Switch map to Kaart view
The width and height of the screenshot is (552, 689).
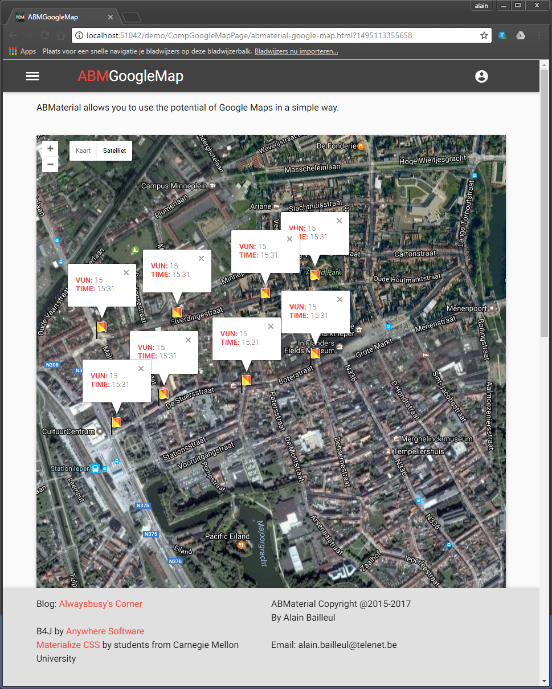(x=83, y=151)
